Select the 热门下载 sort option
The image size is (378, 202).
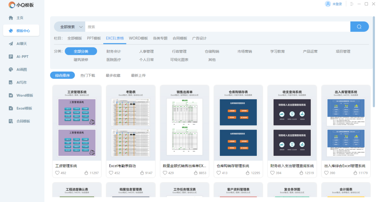(x=88, y=75)
